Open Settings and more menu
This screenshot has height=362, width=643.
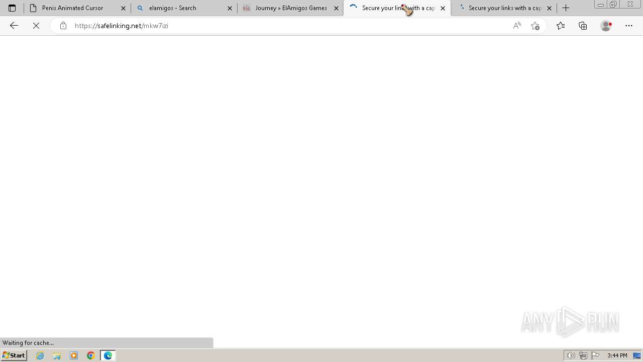tap(629, 26)
